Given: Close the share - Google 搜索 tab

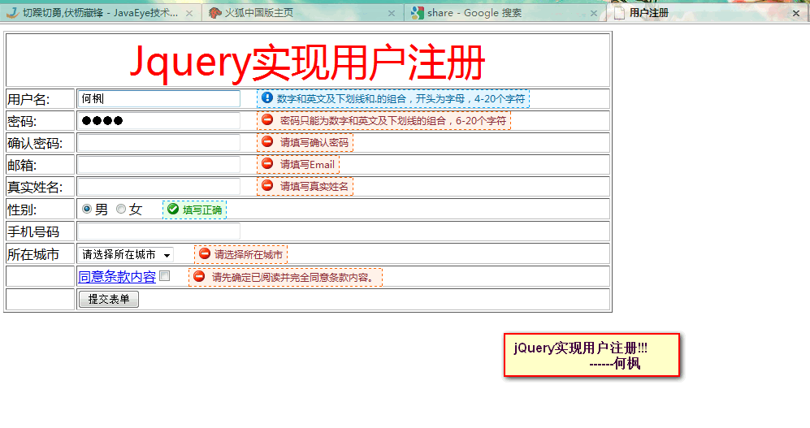Looking at the screenshot, I should 594,14.
